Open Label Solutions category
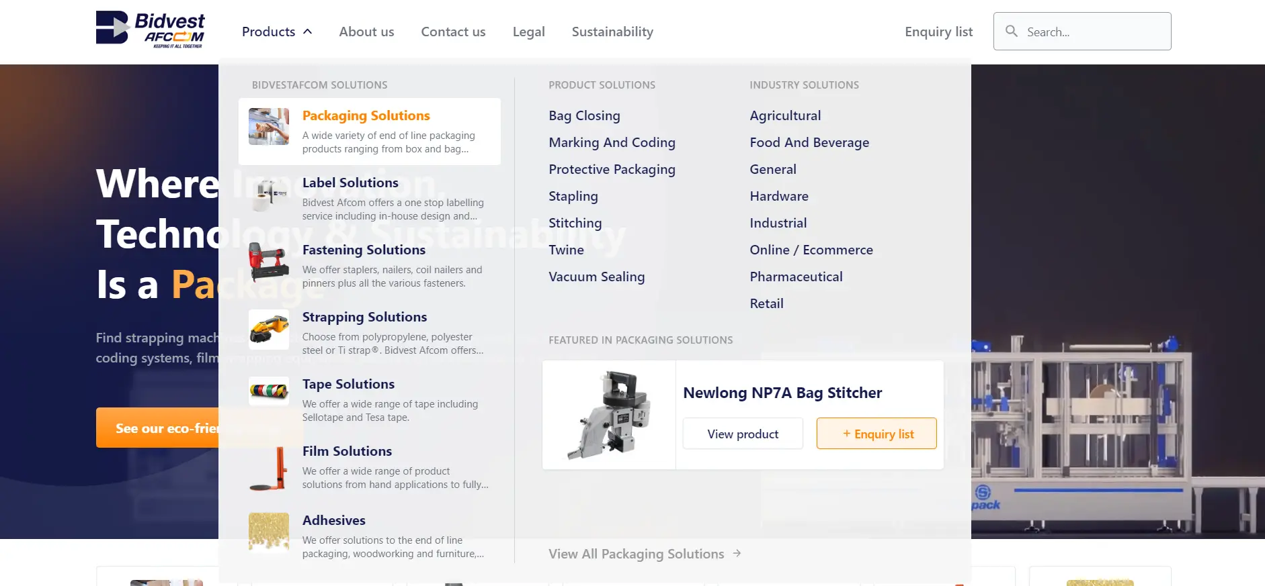 click(x=350, y=183)
